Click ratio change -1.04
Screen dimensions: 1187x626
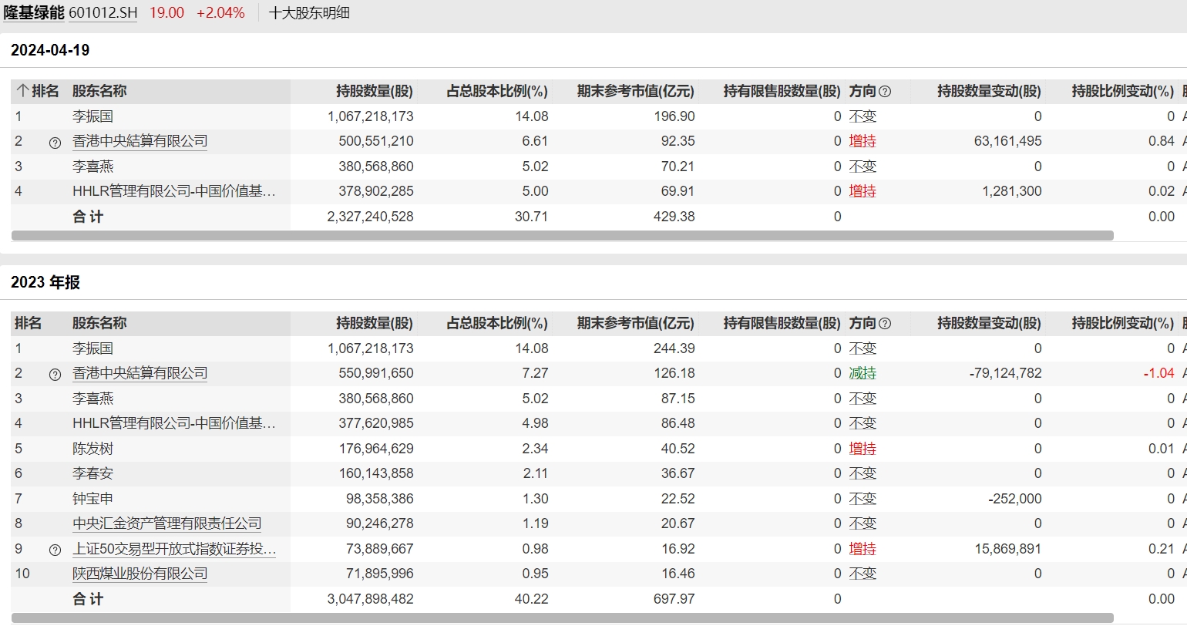tap(1159, 373)
